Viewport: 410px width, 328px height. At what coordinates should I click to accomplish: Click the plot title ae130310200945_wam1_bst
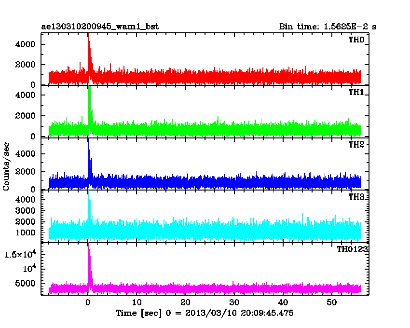pos(100,27)
